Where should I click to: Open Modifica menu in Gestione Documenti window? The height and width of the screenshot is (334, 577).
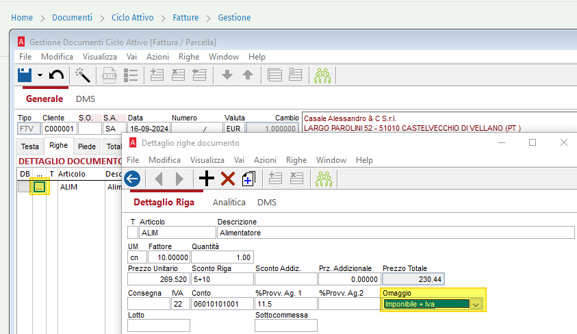57,57
